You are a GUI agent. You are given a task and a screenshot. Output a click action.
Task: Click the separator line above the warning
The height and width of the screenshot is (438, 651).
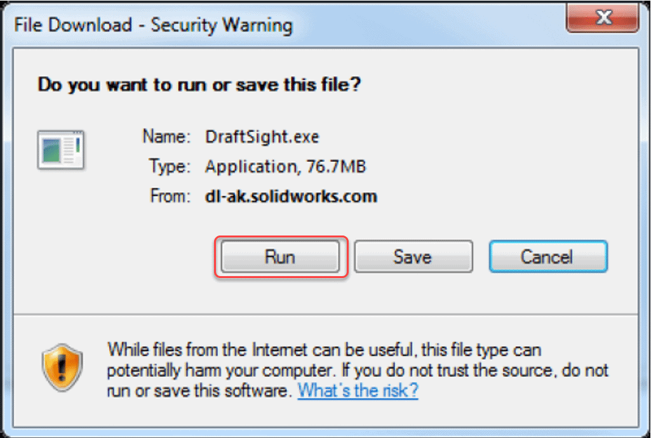coord(325,313)
